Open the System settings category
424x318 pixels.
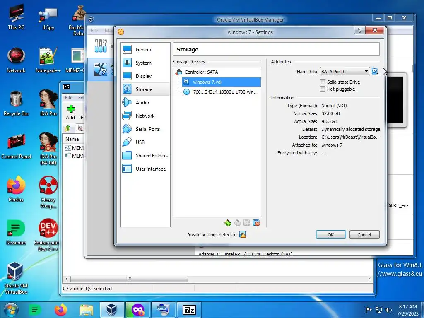coord(145,63)
